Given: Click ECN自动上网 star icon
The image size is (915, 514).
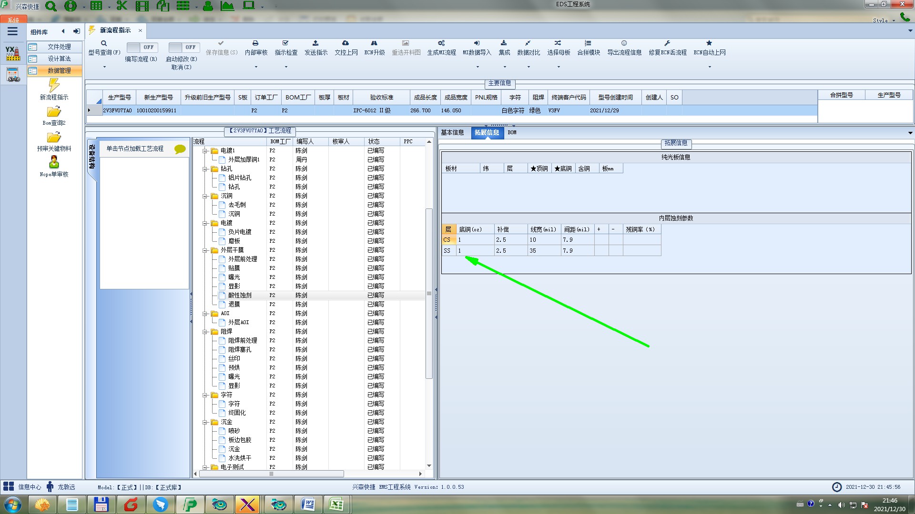Looking at the screenshot, I should (709, 43).
